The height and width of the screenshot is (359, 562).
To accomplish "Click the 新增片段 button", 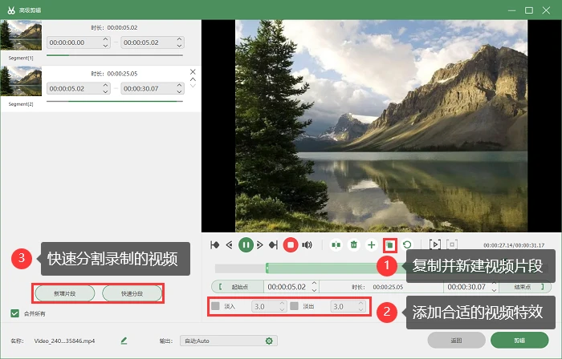I will 65,293.
